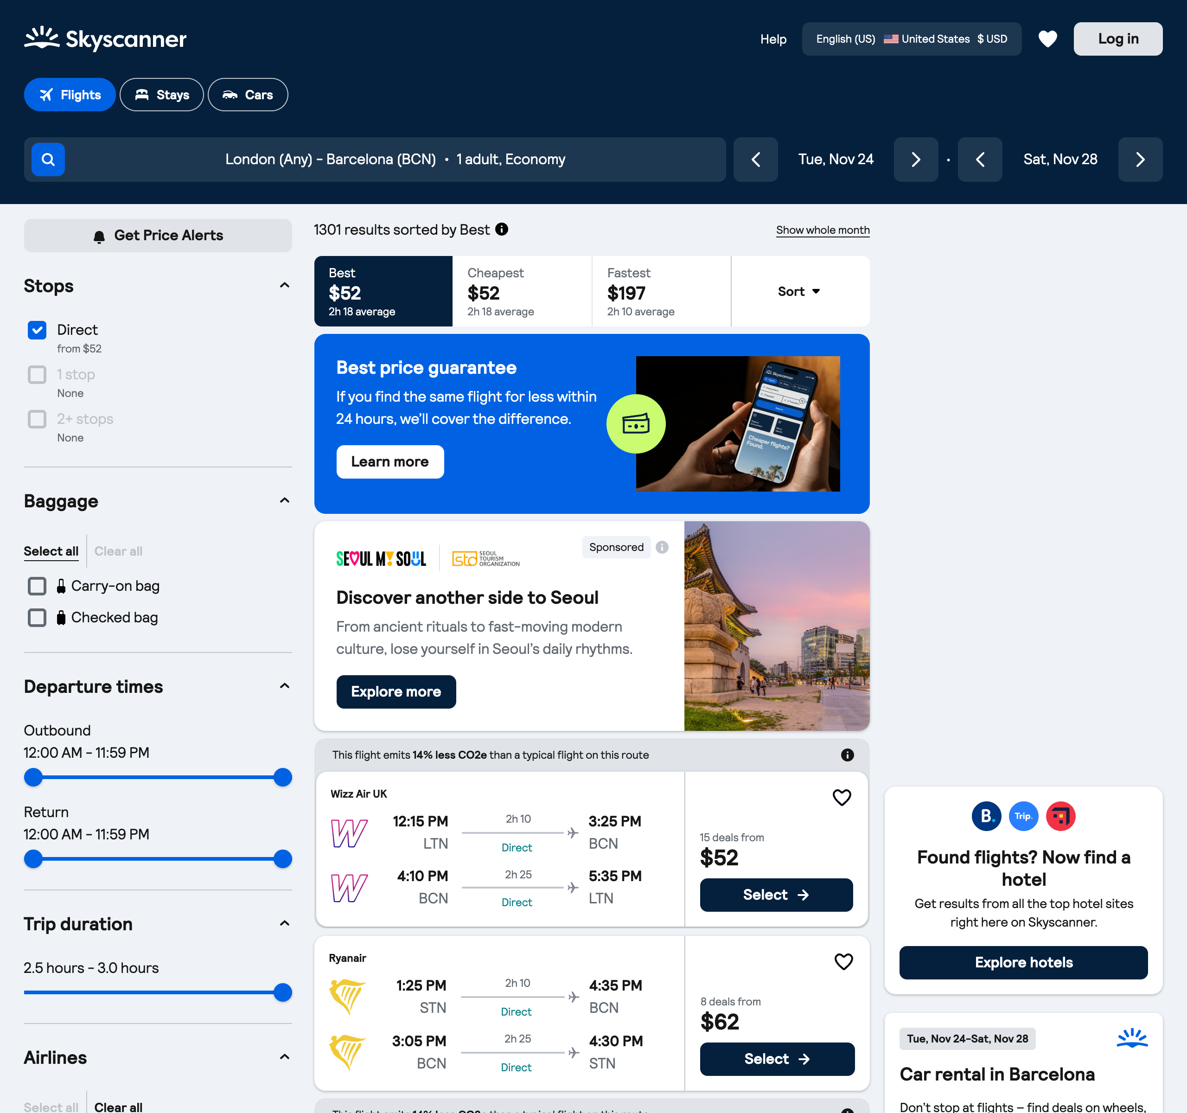
Task: Click the Ryanair logo on outbound STN flight
Action: click(x=347, y=996)
